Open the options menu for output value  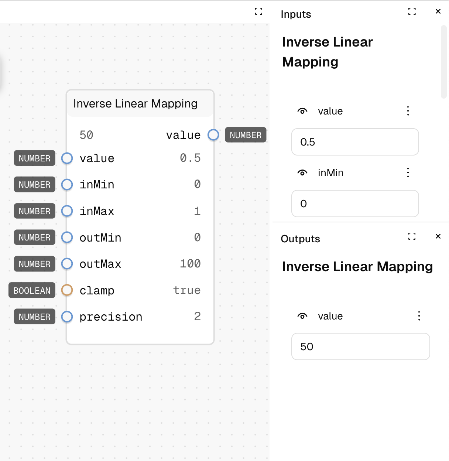[419, 316]
